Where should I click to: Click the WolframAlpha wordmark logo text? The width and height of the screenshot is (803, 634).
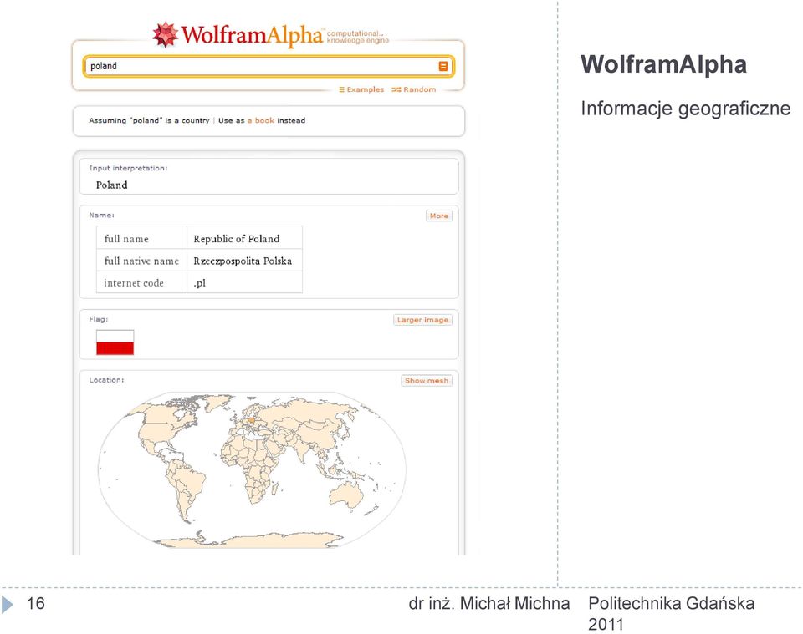tap(253, 35)
